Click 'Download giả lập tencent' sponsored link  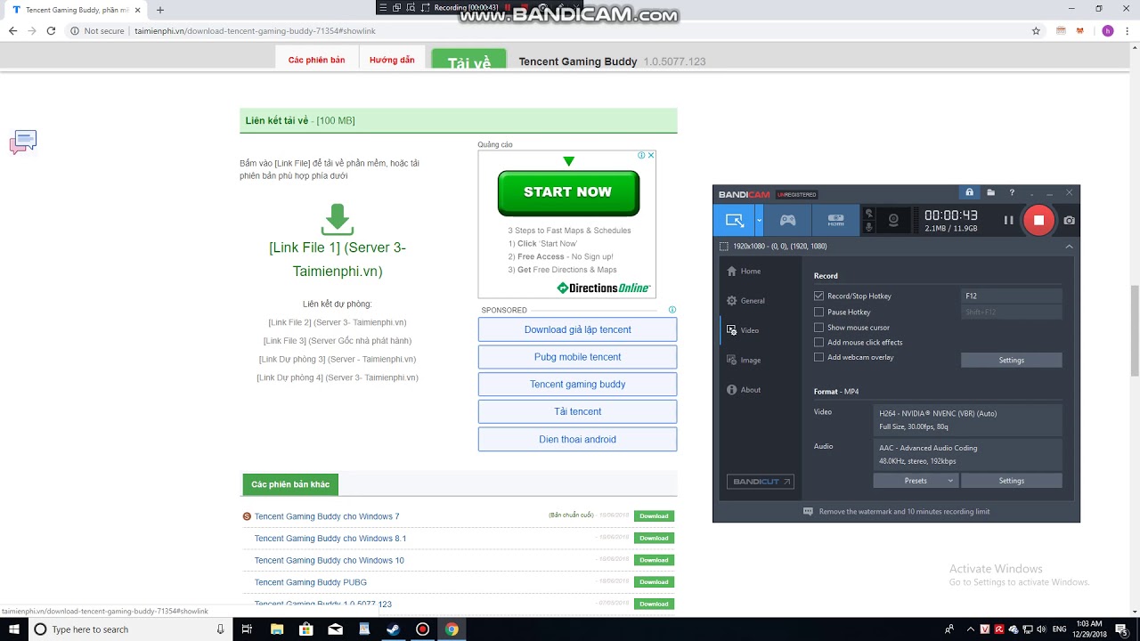click(577, 329)
